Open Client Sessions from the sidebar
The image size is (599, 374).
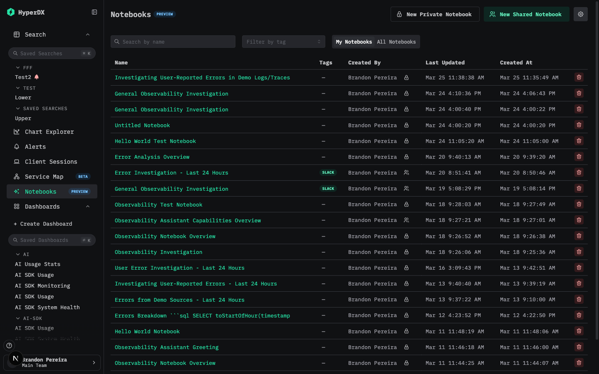coord(51,162)
